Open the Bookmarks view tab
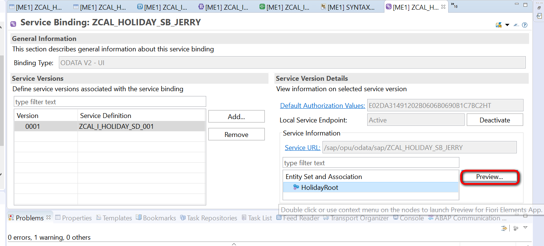The height and width of the screenshot is (246, 544). (x=156, y=218)
